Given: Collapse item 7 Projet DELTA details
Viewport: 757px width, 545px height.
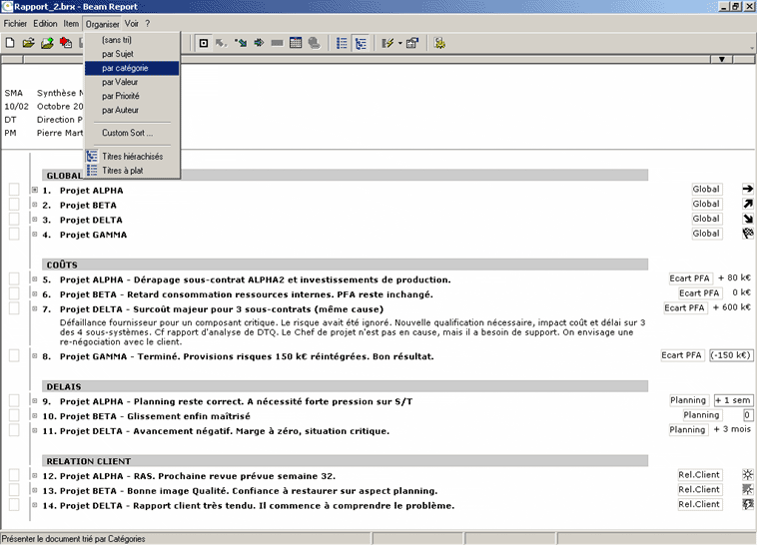Looking at the screenshot, I should (x=35, y=309).
